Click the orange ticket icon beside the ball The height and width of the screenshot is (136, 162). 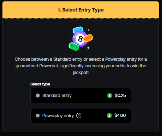click(x=88, y=38)
